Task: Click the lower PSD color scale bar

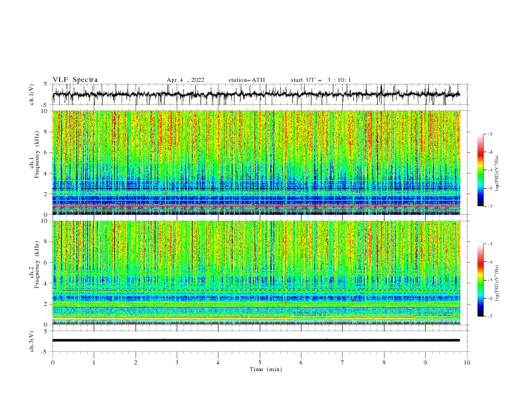Action: (x=480, y=280)
